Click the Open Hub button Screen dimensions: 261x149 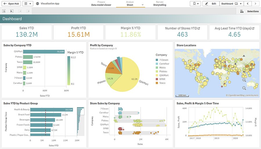[11, 4]
